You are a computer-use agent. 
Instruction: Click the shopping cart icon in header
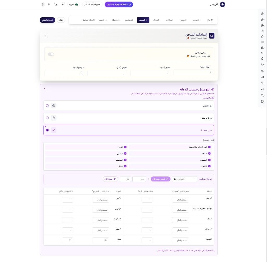point(56,4)
